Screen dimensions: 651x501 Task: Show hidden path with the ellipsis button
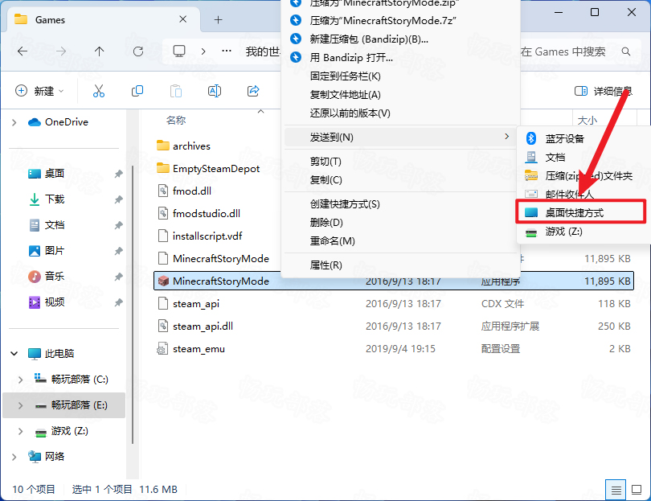[x=227, y=51]
